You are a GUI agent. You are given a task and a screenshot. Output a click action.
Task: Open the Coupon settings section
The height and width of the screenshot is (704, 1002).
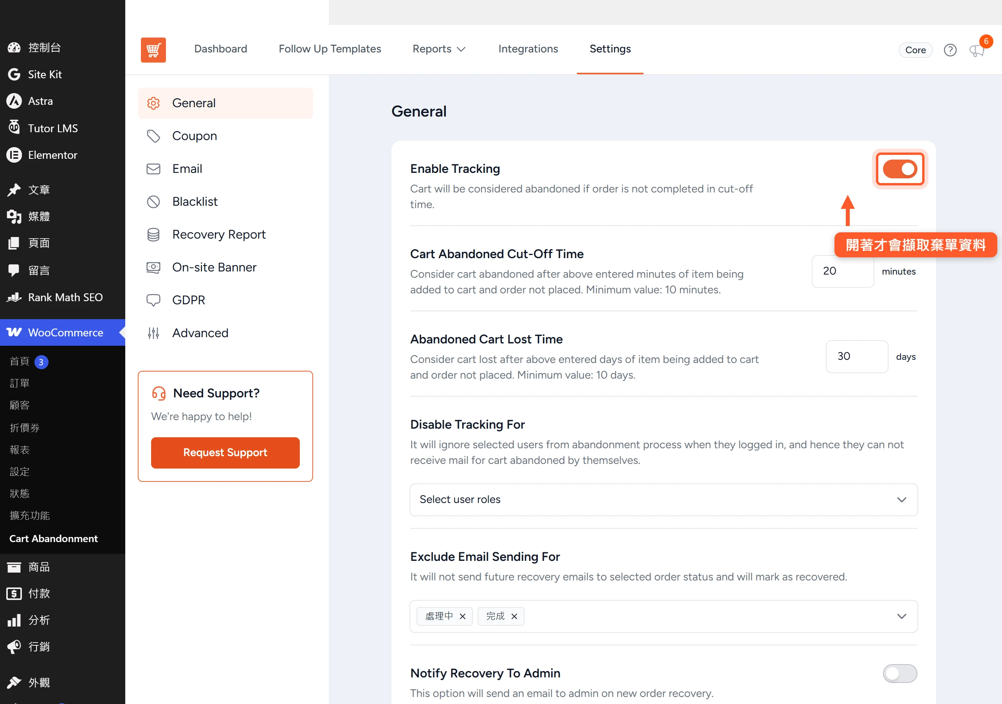click(x=225, y=136)
